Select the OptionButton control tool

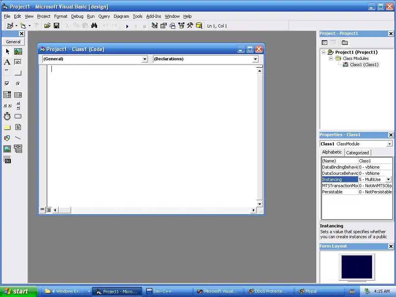(18, 84)
